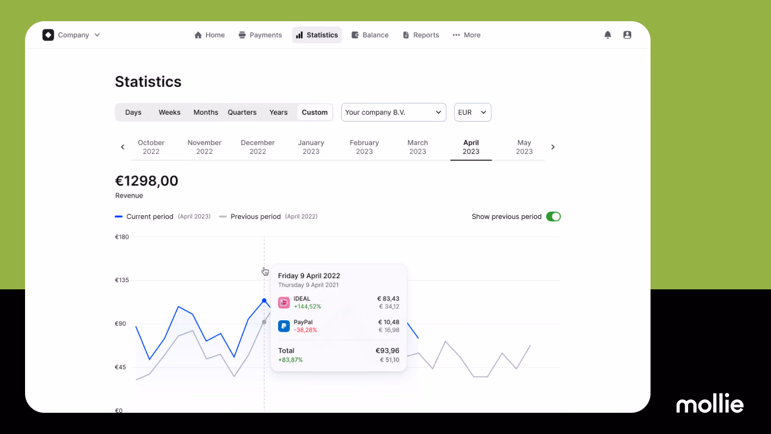Open the More menu

tap(466, 35)
